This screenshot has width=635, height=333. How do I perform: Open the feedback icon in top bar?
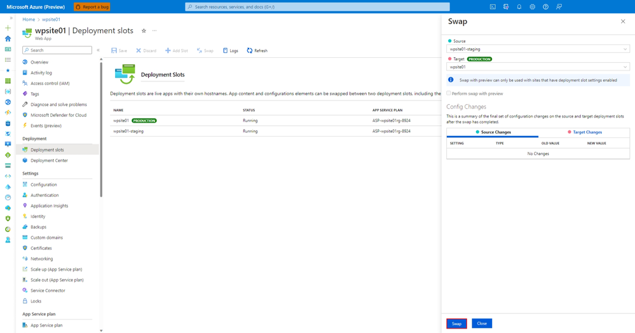pyautogui.click(x=559, y=7)
